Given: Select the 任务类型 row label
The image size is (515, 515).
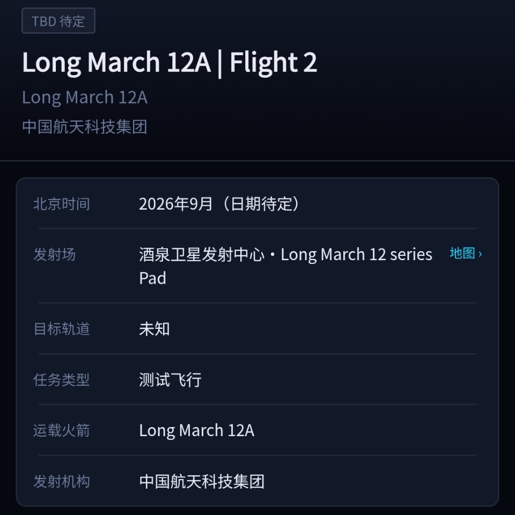Looking at the screenshot, I should coord(61,380).
